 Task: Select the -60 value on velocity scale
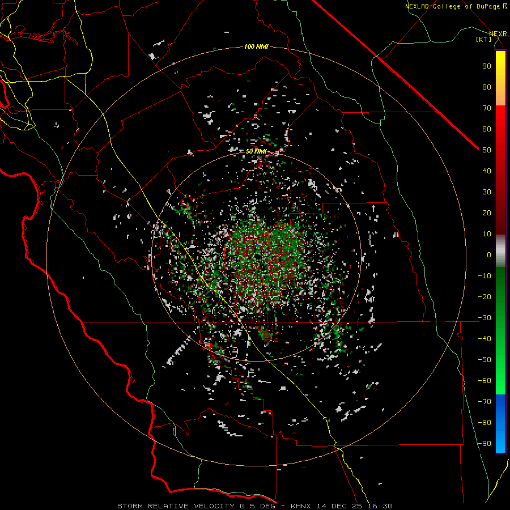[484, 381]
